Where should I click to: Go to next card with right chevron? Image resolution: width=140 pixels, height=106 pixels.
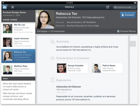[x=133, y=44]
